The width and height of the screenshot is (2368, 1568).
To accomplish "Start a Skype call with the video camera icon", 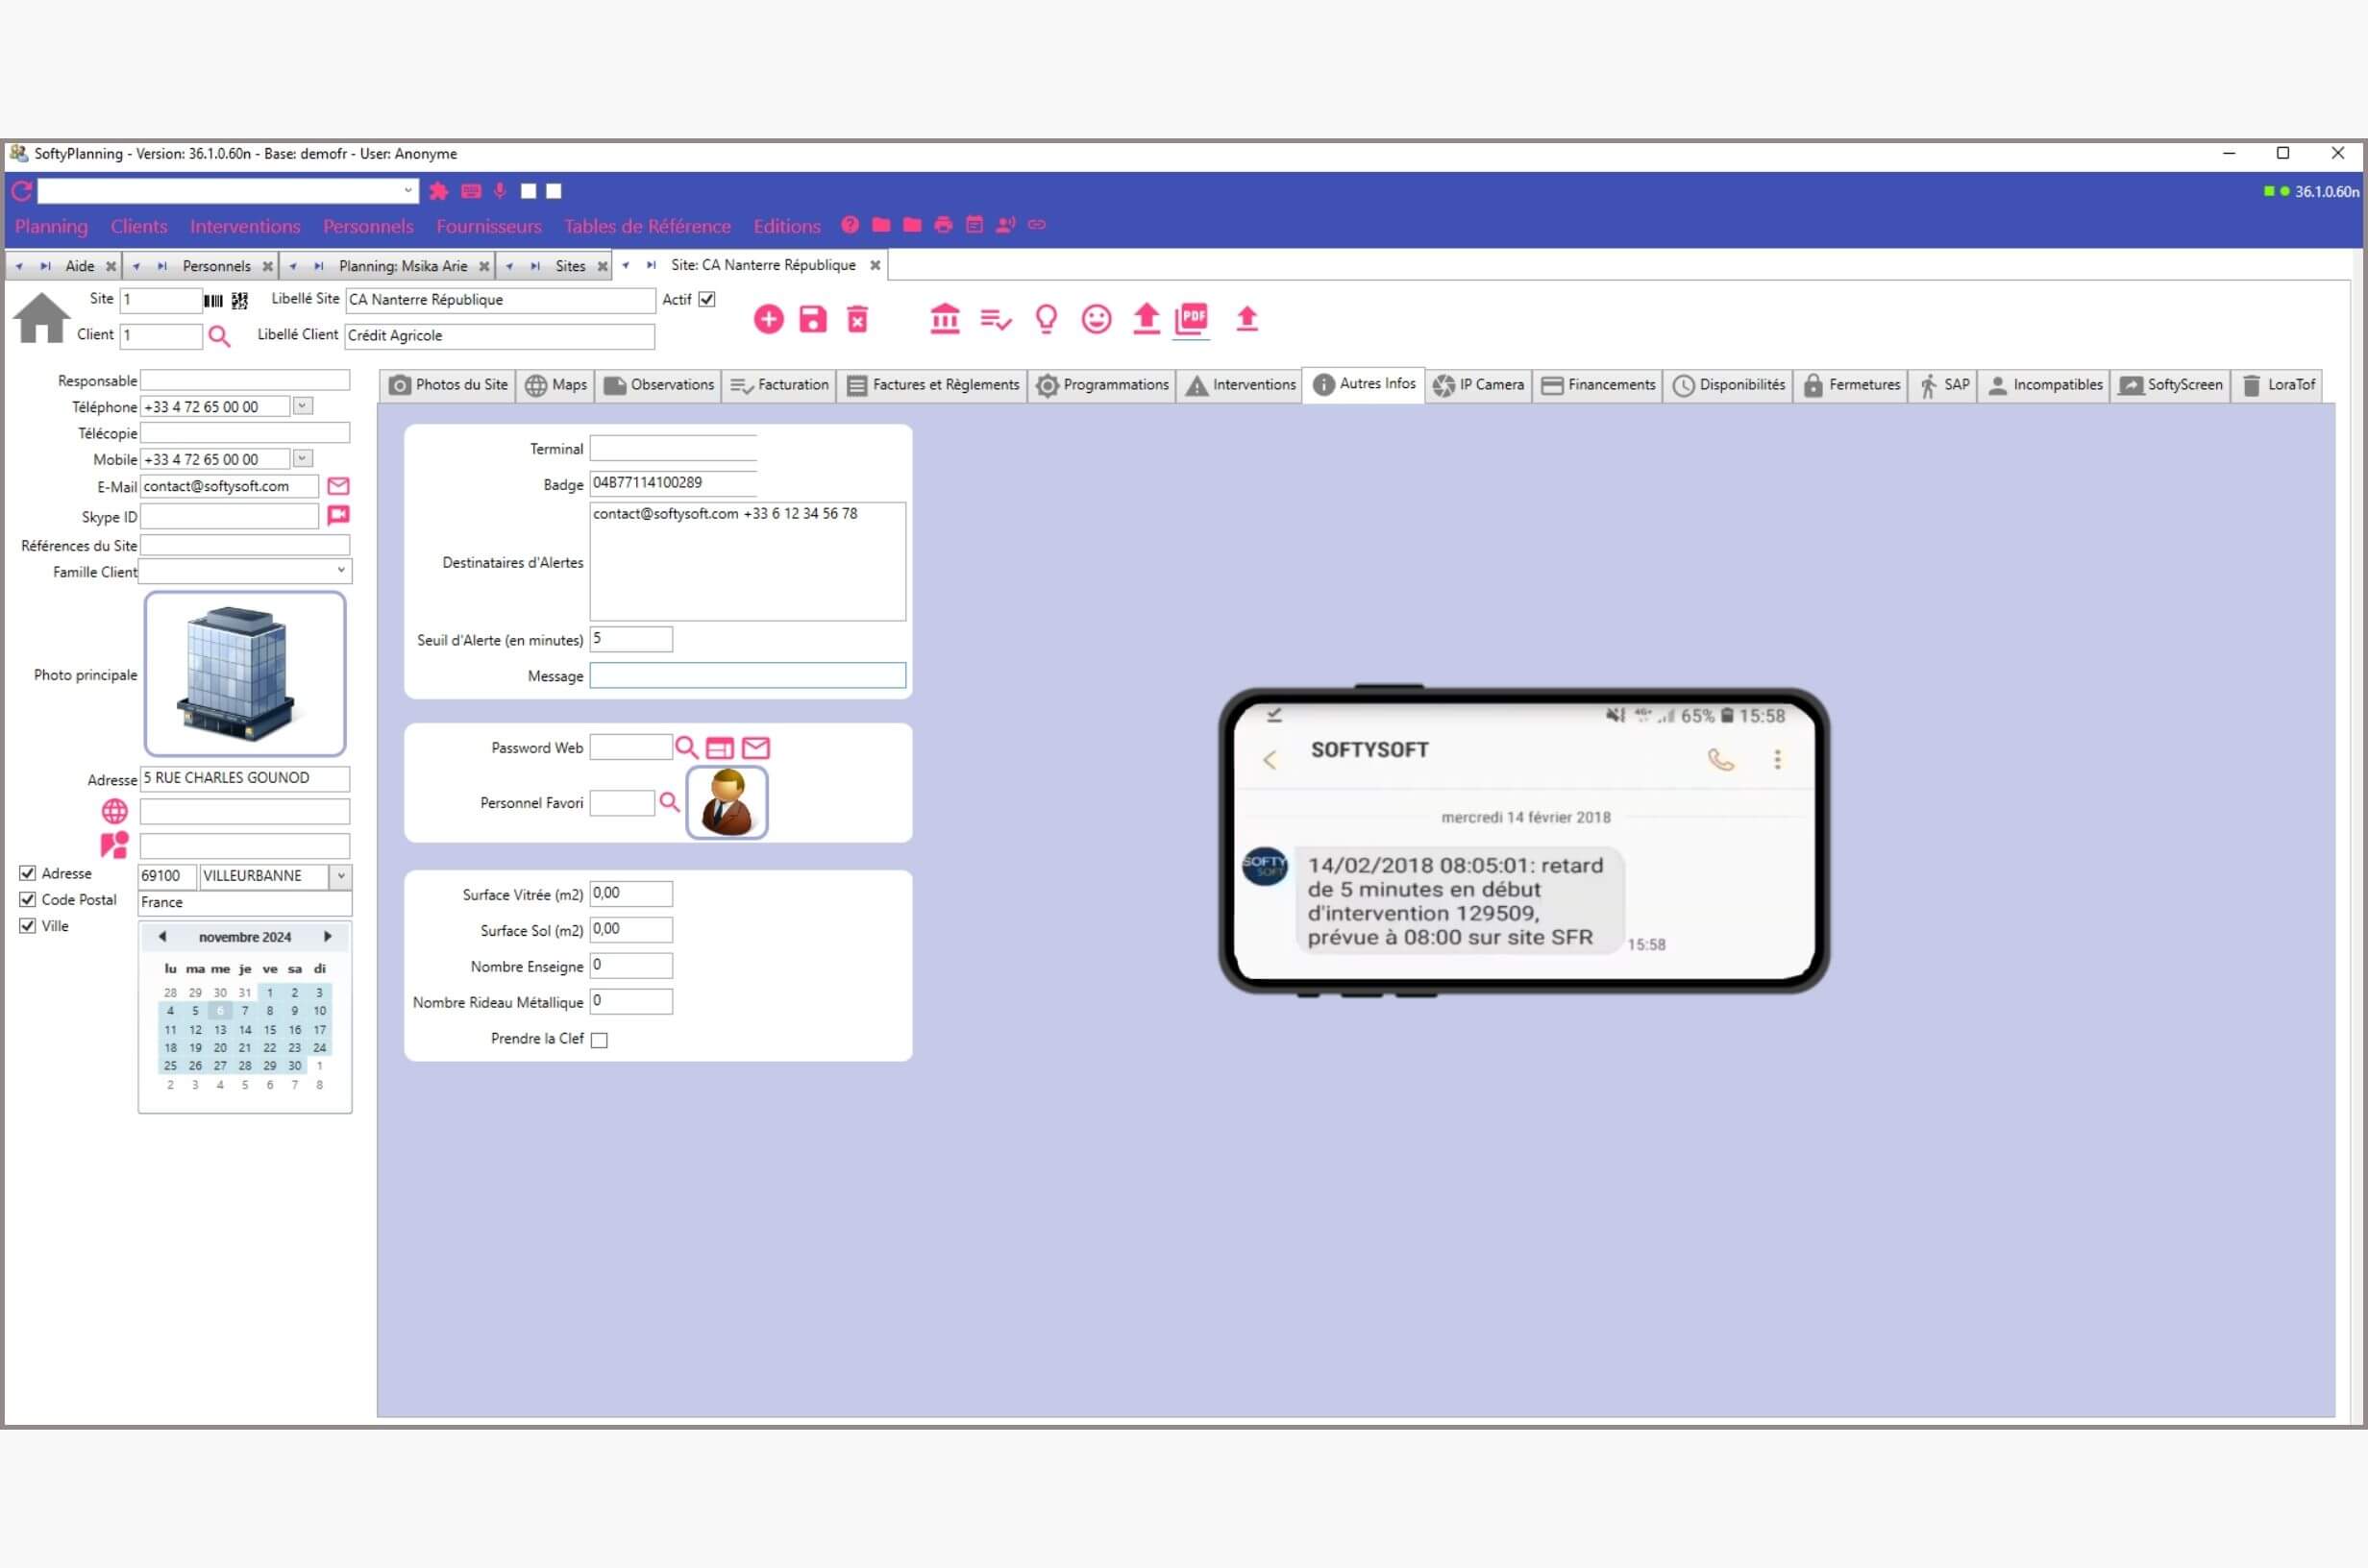I will 338,516.
